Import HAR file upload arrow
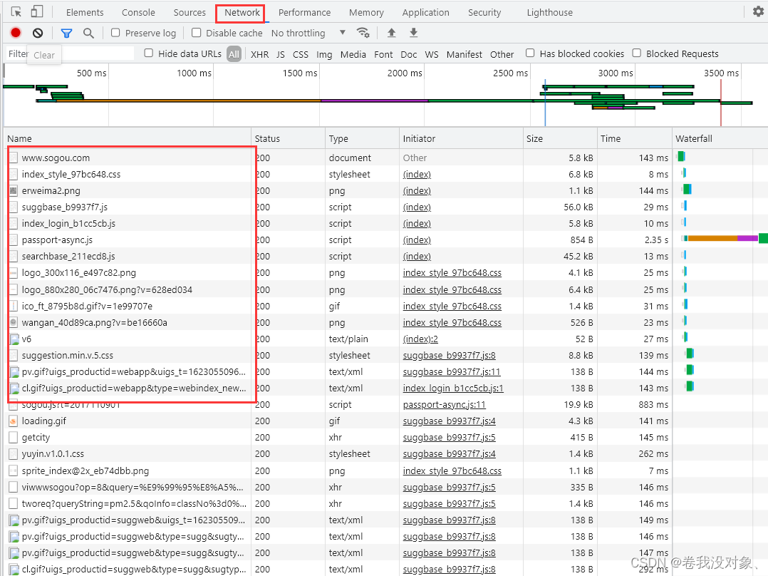The width and height of the screenshot is (768, 576). point(391,33)
